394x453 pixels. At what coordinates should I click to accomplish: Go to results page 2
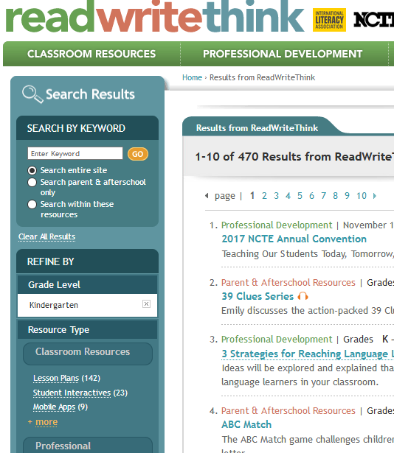click(264, 196)
